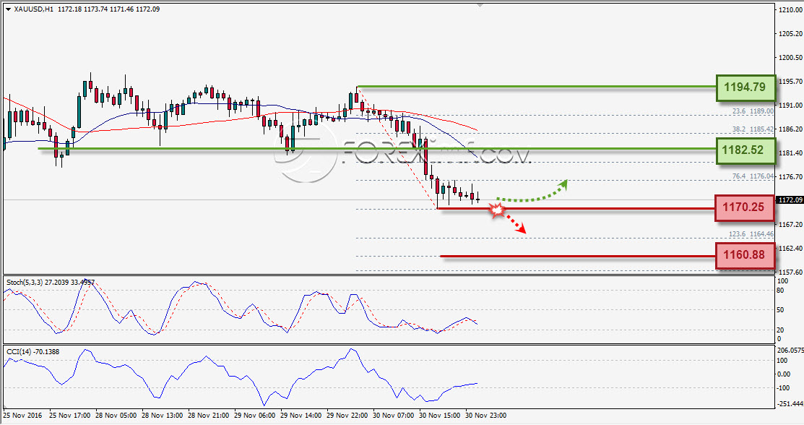Click the 29 Nov 14:00 time label
This screenshot has height=425, width=804.
click(301, 416)
